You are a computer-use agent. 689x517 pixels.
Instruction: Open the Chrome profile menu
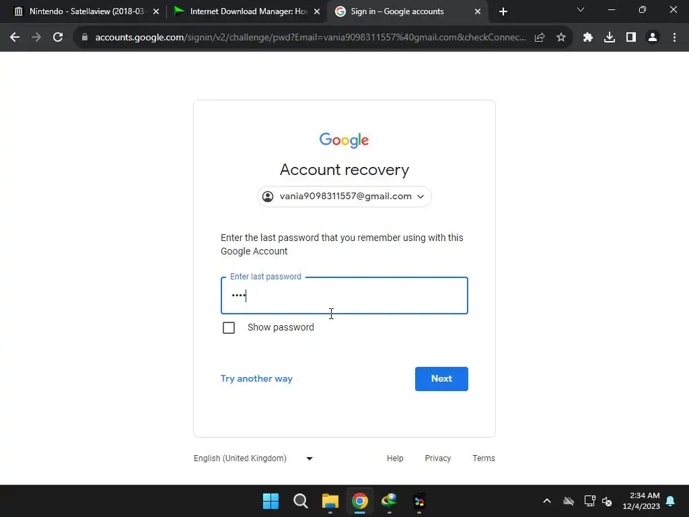click(x=653, y=38)
